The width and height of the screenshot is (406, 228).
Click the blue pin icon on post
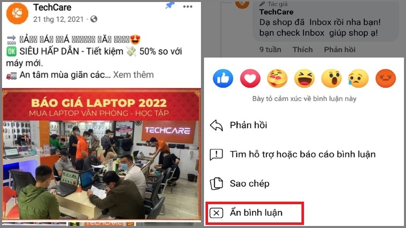tap(170, 6)
